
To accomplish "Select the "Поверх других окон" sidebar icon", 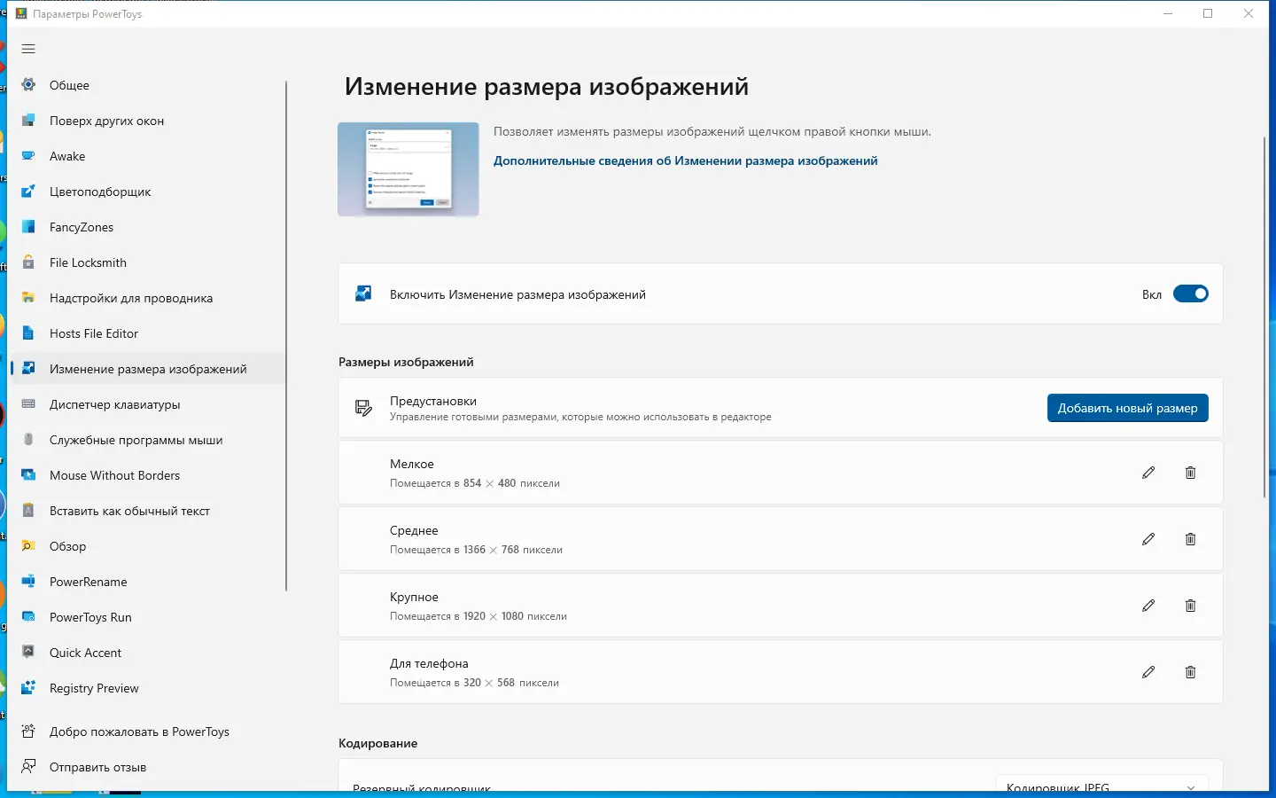I will tap(28, 121).
